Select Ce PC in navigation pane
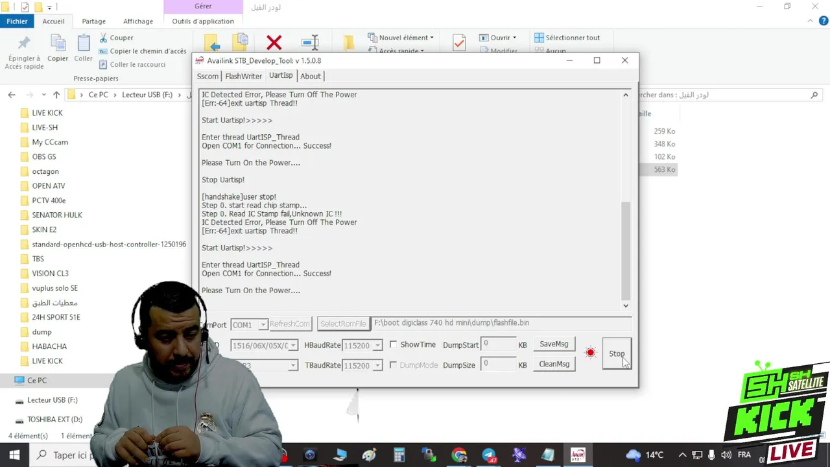Screen dimensions: 830x467 (x=37, y=380)
